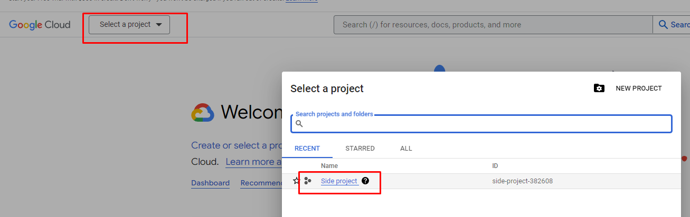
Task: Click the ID column header
Action: [x=495, y=166]
